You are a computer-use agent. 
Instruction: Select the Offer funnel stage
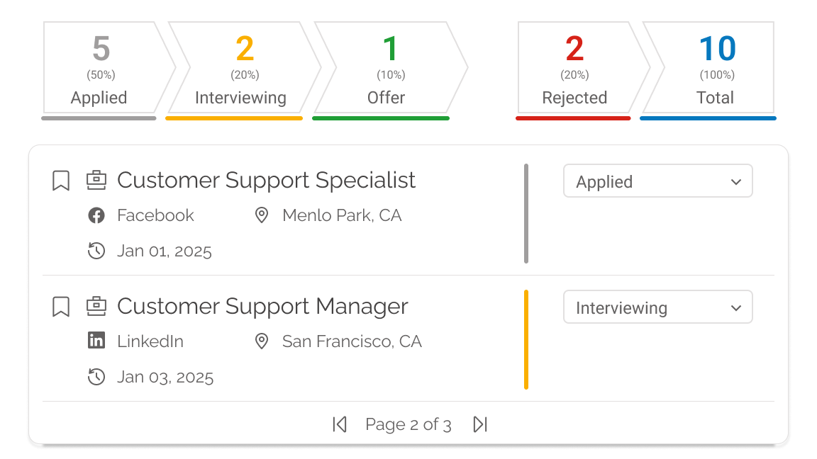(386, 67)
